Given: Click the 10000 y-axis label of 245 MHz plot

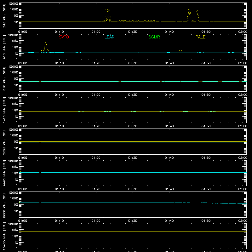Looking at the screenshot, I should click(13, 4).
